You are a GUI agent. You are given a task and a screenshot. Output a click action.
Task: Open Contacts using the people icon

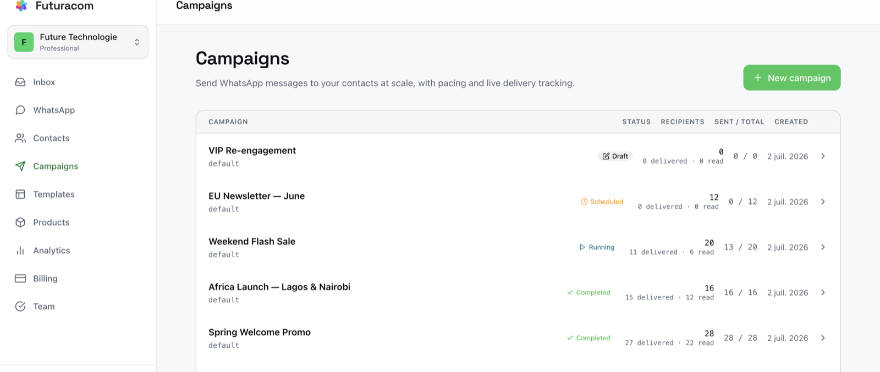(20, 138)
